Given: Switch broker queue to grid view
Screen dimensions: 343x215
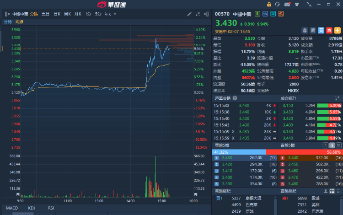Looking at the screenshot, I should point(338,191).
